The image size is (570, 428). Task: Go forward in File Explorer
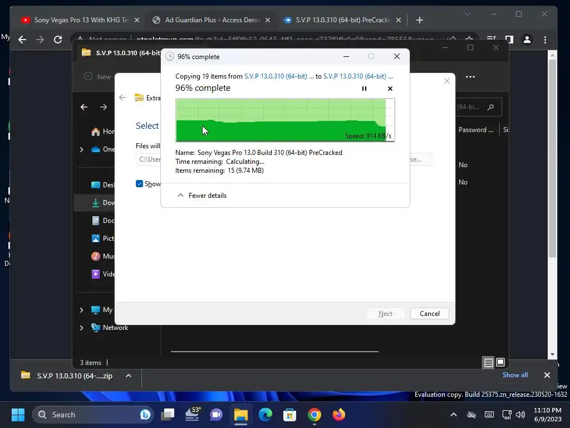click(104, 107)
